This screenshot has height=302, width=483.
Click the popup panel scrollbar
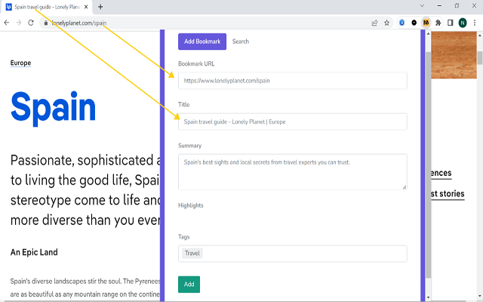pyautogui.click(x=428, y=165)
